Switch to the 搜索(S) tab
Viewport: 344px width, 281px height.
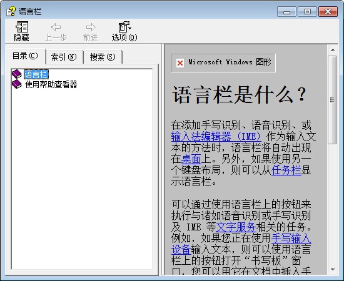point(103,57)
